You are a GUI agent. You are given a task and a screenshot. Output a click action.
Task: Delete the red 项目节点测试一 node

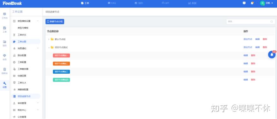click(253, 55)
